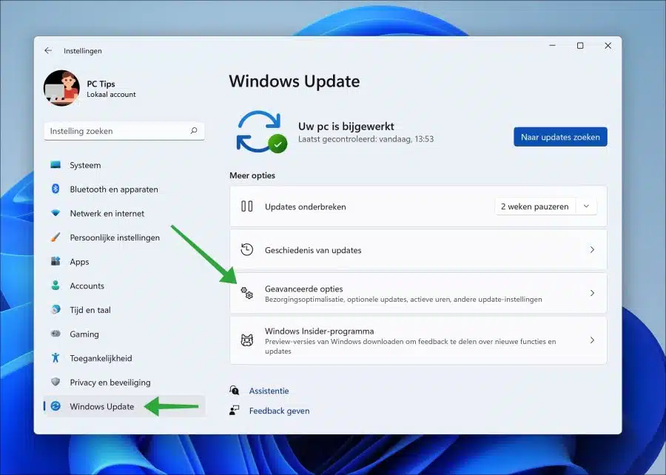Open Windows Insider-programma
This screenshot has height=475, width=666.
(418, 340)
